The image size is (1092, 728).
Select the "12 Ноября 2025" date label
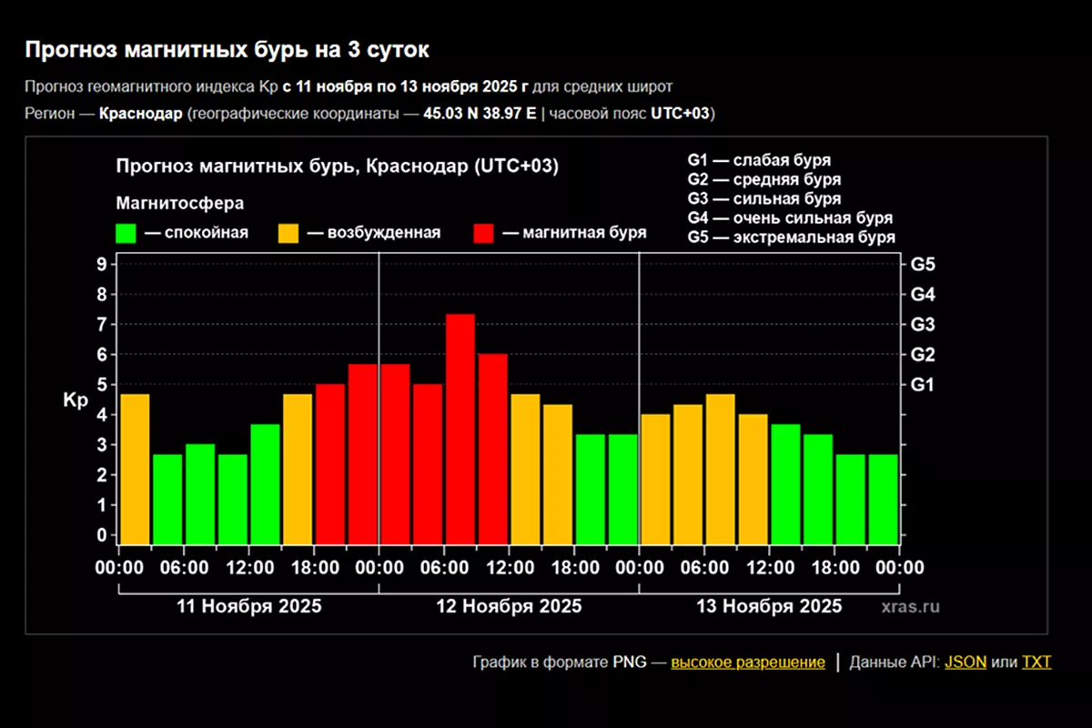pyautogui.click(x=509, y=606)
